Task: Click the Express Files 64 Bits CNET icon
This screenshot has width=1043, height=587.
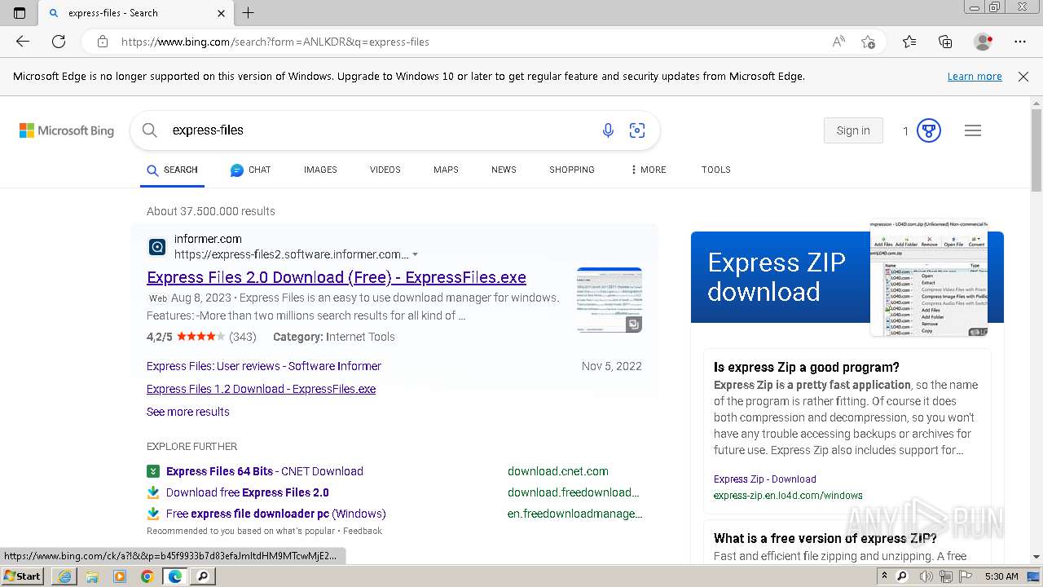Action: point(153,471)
